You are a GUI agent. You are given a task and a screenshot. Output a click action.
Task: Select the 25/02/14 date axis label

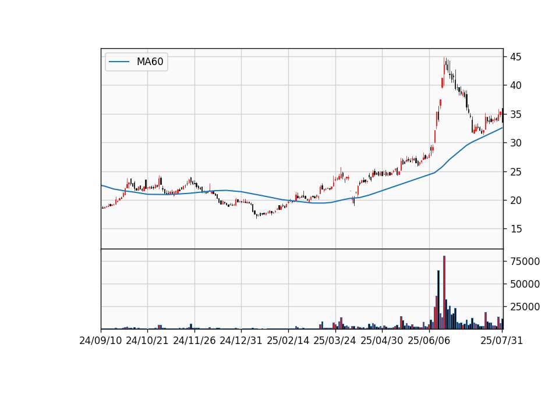(288, 341)
